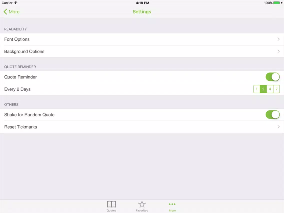284x213 pixels.
Task: Tap the Wi-Fi icon next to Carrier
Action: click(x=16, y=3)
